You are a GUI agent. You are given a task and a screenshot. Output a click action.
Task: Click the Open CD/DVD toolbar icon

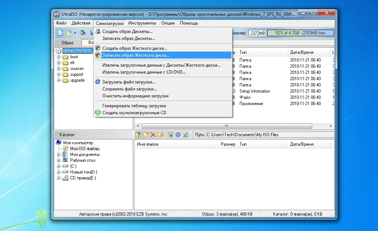(83, 33)
